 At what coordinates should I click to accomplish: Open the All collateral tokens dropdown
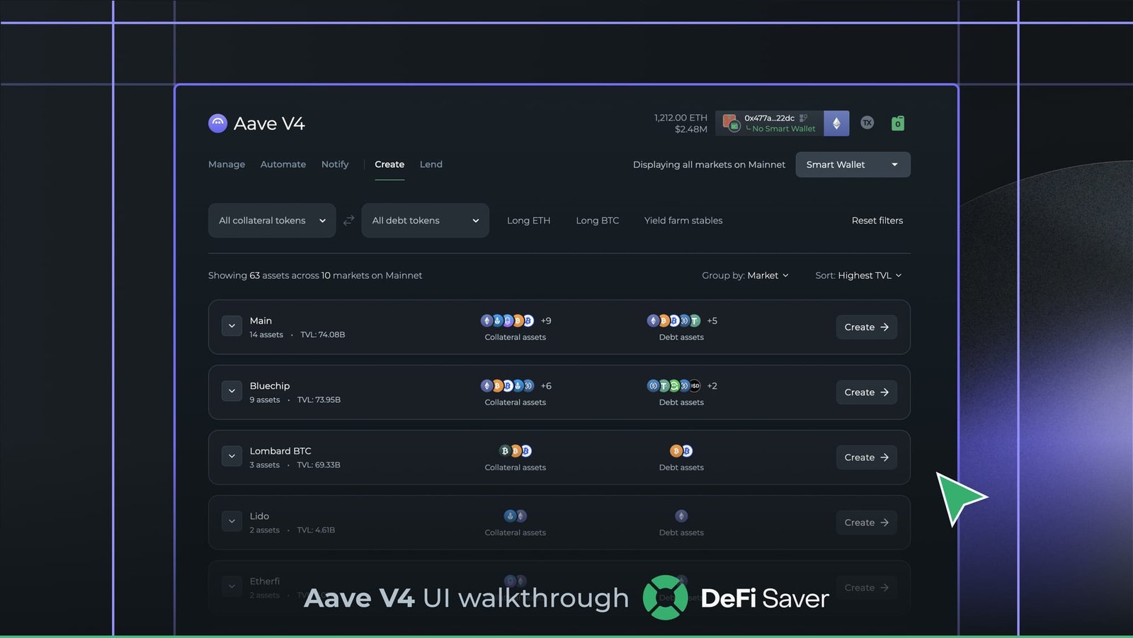(272, 220)
